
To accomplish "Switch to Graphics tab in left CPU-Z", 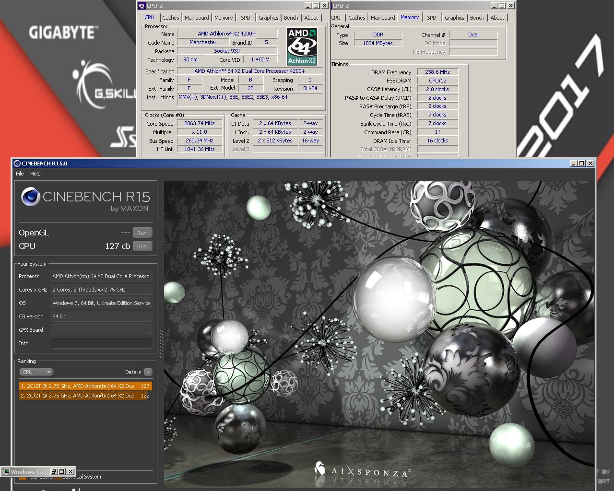I will coord(268,18).
